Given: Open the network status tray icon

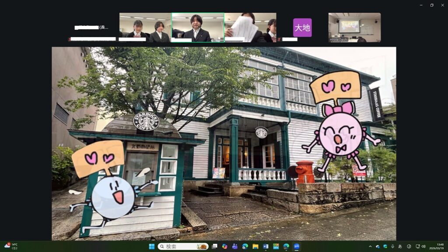Looking at the screenshot, I should point(417,246).
